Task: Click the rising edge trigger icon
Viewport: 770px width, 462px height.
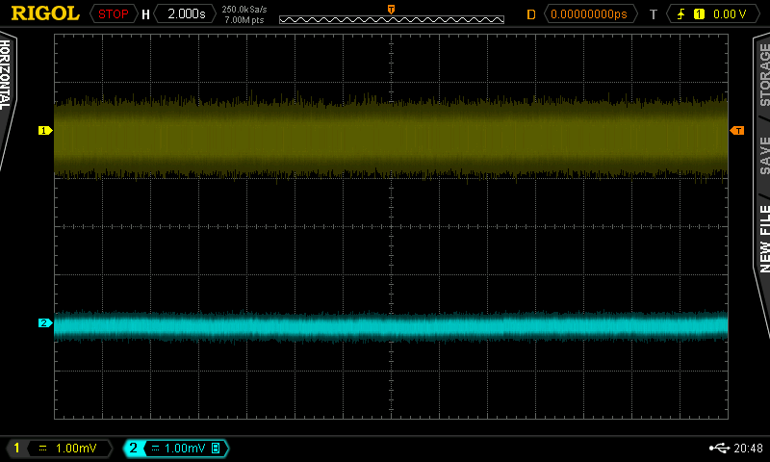Action: tap(681, 14)
